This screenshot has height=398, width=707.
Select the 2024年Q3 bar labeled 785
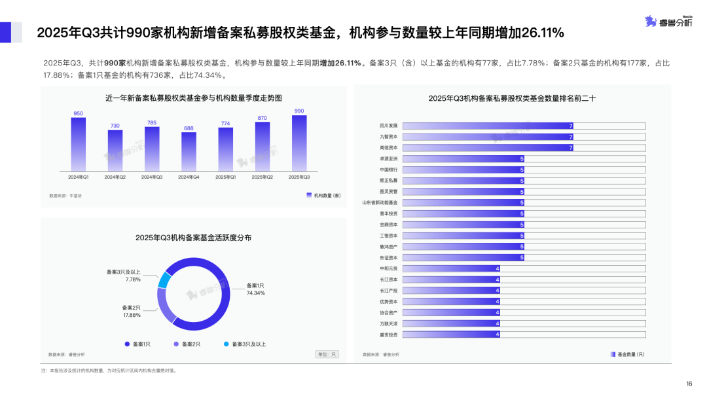click(x=152, y=149)
